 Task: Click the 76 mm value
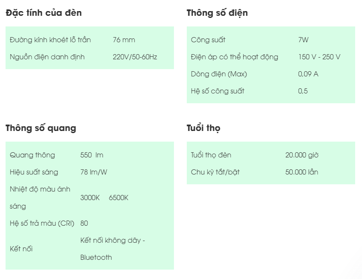[x=124, y=40]
